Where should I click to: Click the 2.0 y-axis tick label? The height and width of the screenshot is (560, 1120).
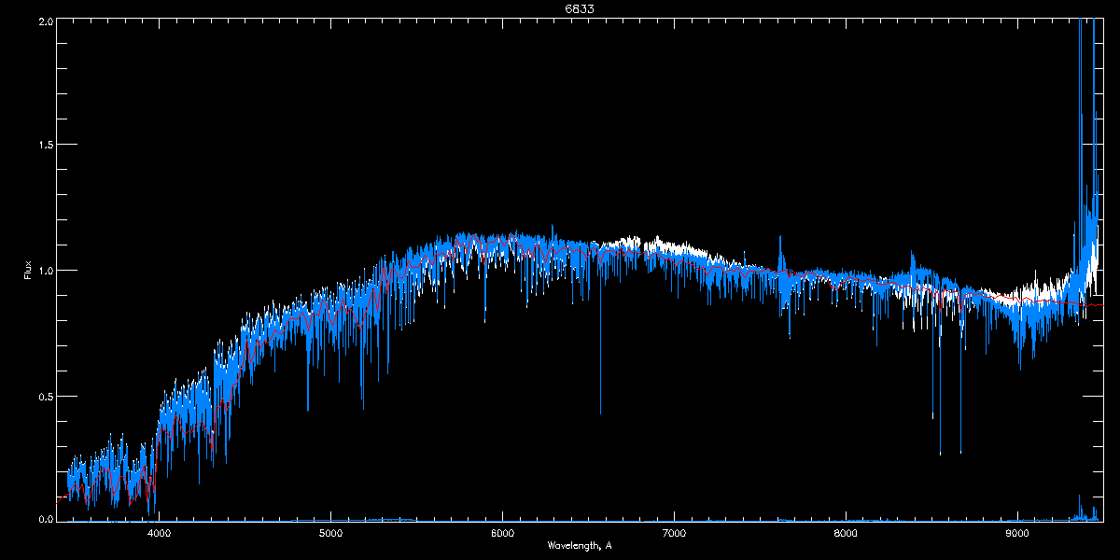click(x=46, y=21)
